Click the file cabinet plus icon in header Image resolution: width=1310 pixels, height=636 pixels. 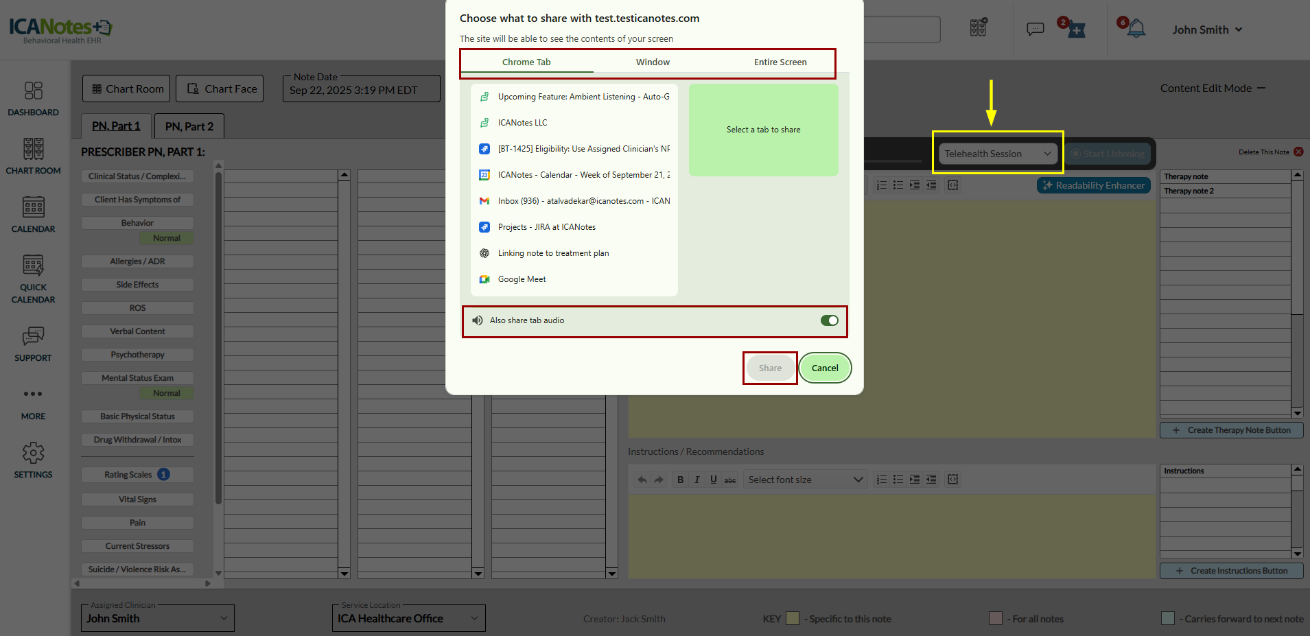(x=979, y=27)
